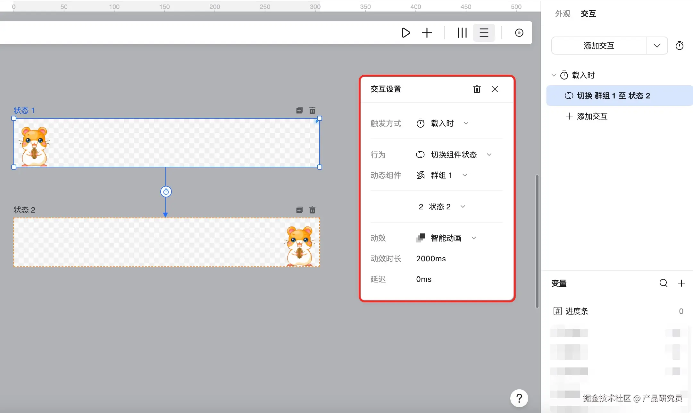Click the timer icon beside 添加交互
The height and width of the screenshot is (413, 693).
pos(679,46)
